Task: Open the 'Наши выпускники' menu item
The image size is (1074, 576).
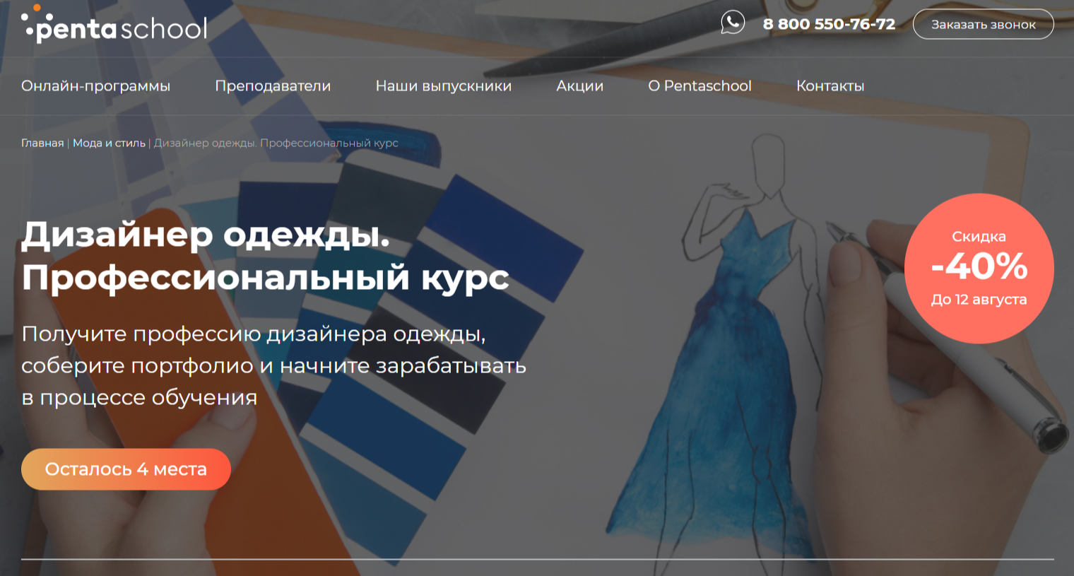Action: click(444, 86)
